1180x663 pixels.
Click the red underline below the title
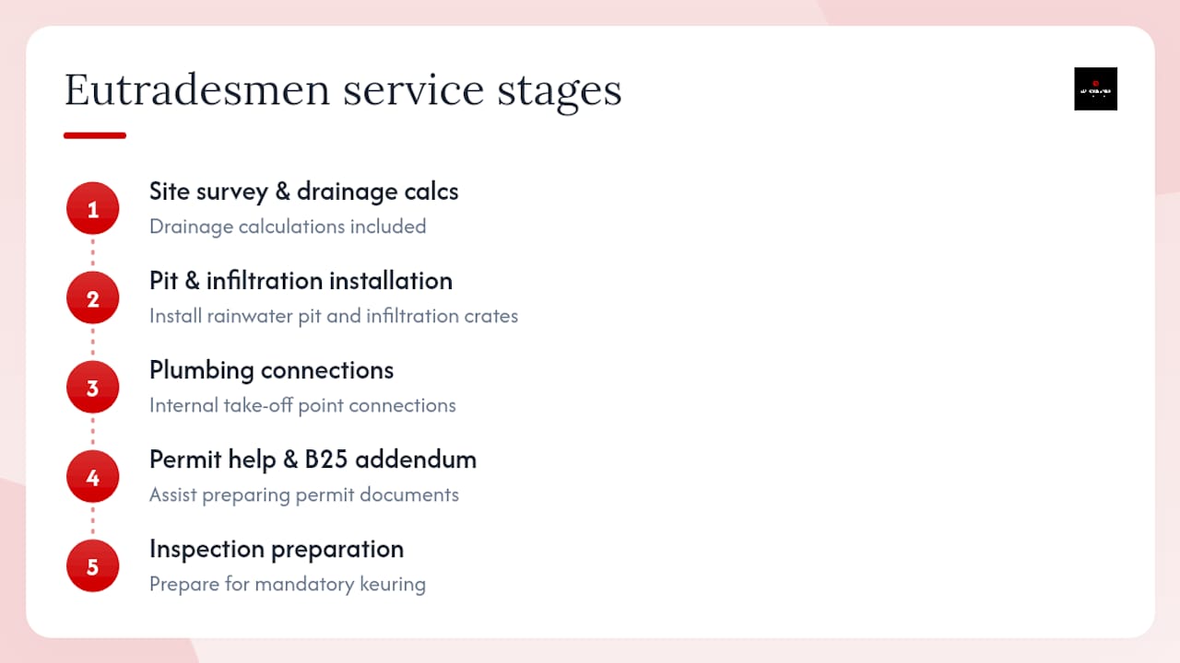pyautogui.click(x=95, y=135)
